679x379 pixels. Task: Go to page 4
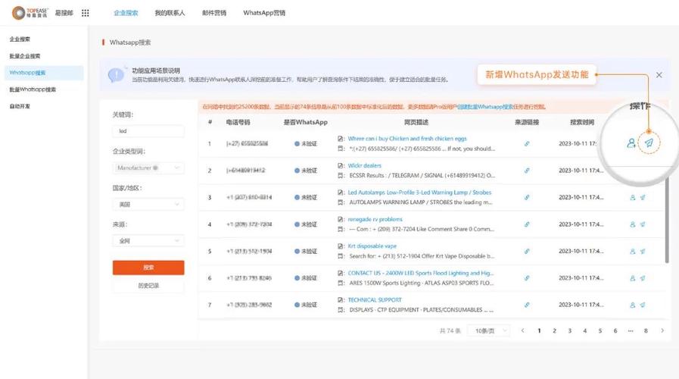[x=584, y=330]
